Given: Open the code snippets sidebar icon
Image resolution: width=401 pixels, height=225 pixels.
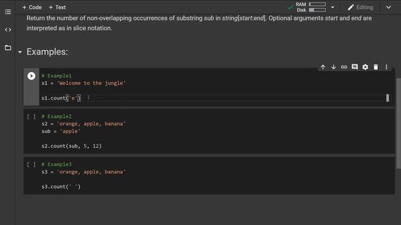Looking at the screenshot, I should [x=8, y=30].
